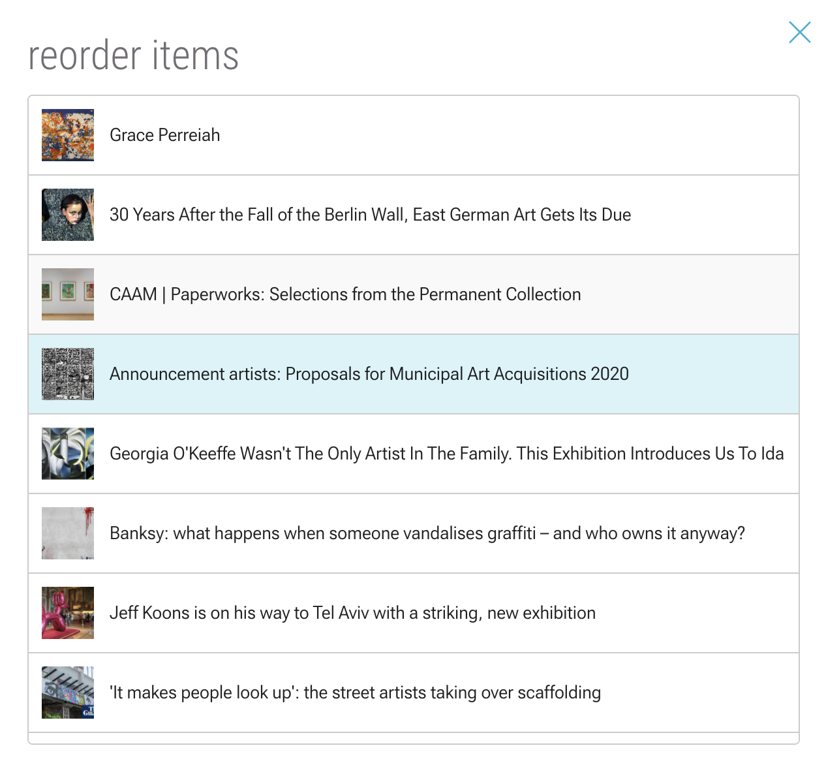
Task: Click the Announcement artists black-and-white thumbnail
Action: 68,374
